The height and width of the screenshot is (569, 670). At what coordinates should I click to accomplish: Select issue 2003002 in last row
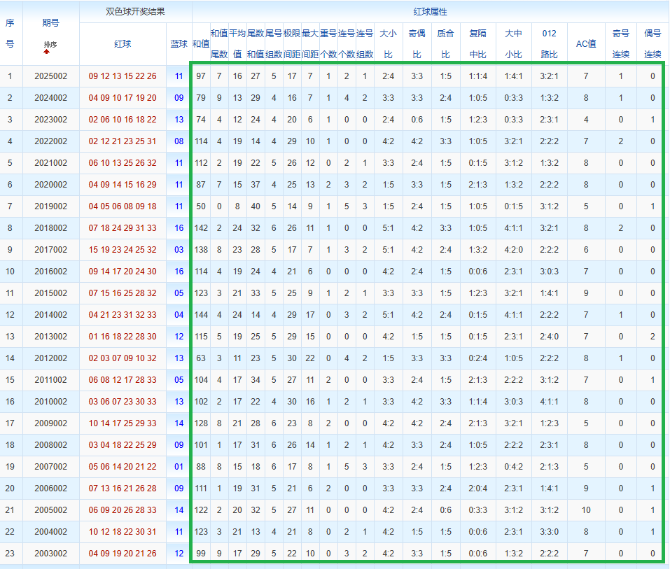(50, 554)
